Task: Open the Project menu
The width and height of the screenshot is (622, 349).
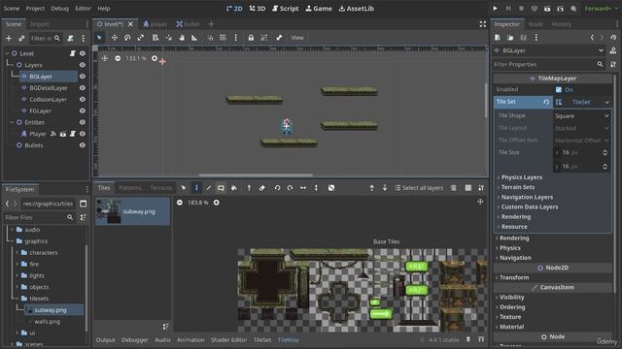Action: (x=35, y=9)
